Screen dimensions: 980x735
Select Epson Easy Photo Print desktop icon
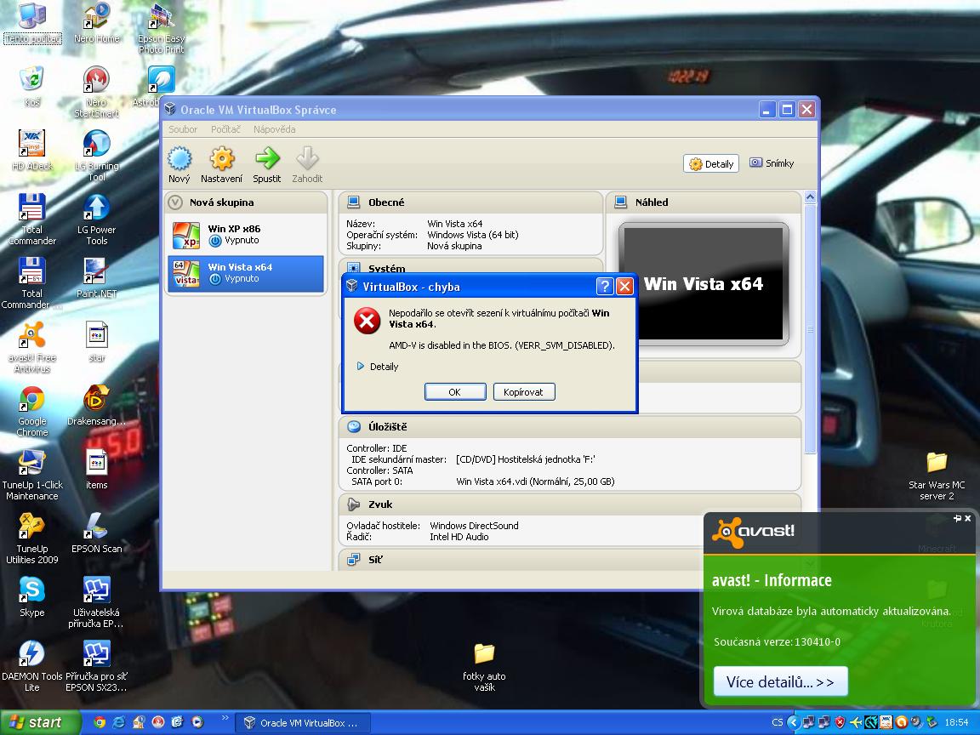(x=162, y=28)
